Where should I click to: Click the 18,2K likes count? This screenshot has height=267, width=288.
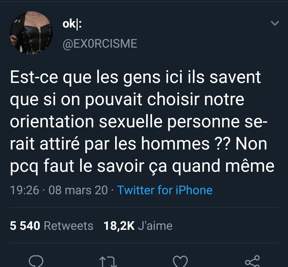(119, 226)
